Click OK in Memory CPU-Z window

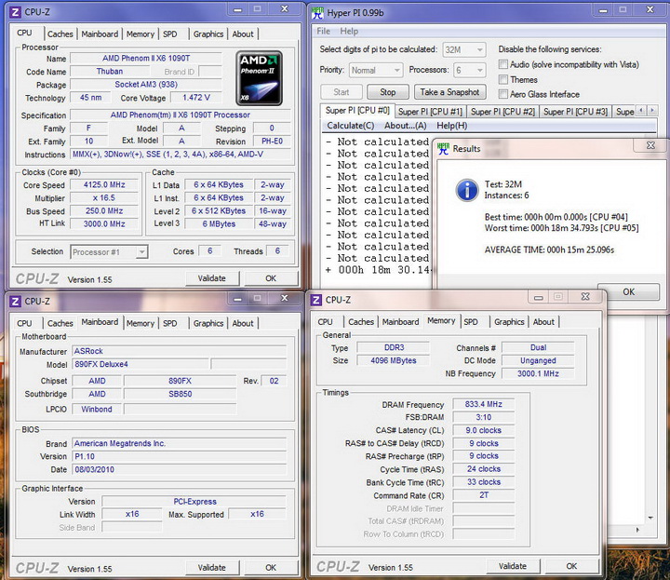pyautogui.click(x=571, y=566)
